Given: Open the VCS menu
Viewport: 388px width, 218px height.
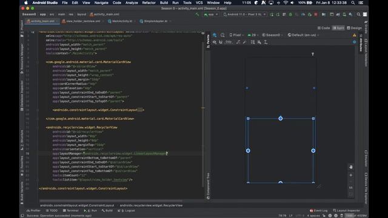Looking at the screenshot, I should point(199,2).
